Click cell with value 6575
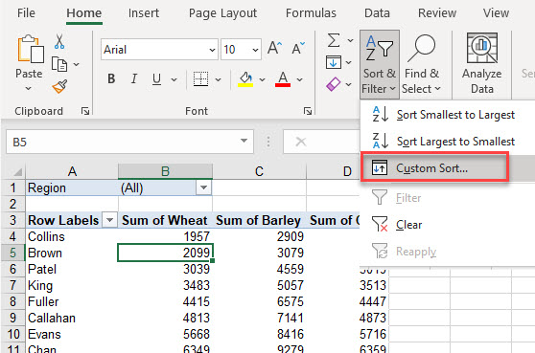535x353 pixels. [259, 301]
